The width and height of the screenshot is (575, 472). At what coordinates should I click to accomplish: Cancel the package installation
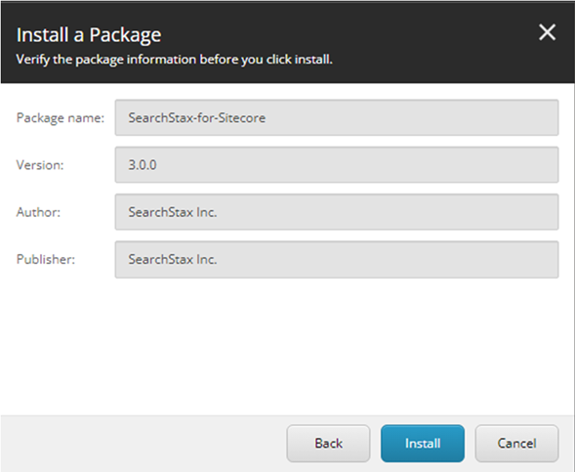516,444
